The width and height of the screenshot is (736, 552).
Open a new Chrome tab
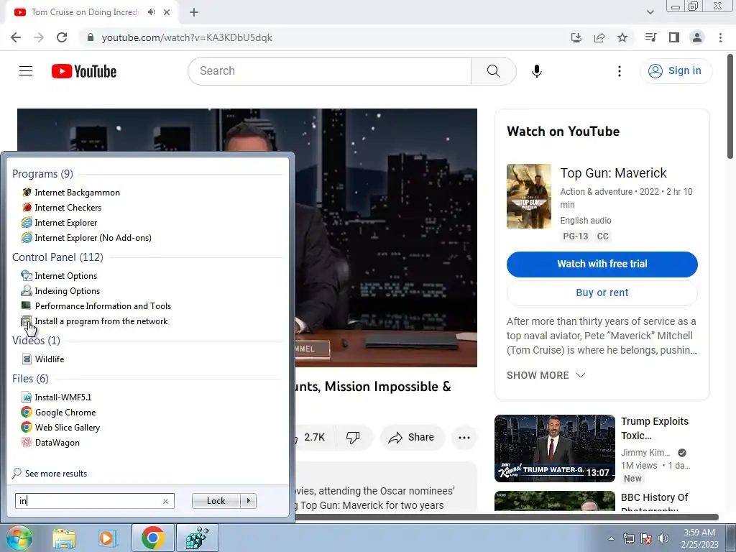tap(194, 12)
